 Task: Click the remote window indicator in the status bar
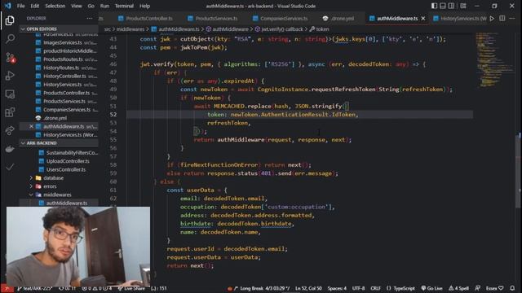coord(7,288)
